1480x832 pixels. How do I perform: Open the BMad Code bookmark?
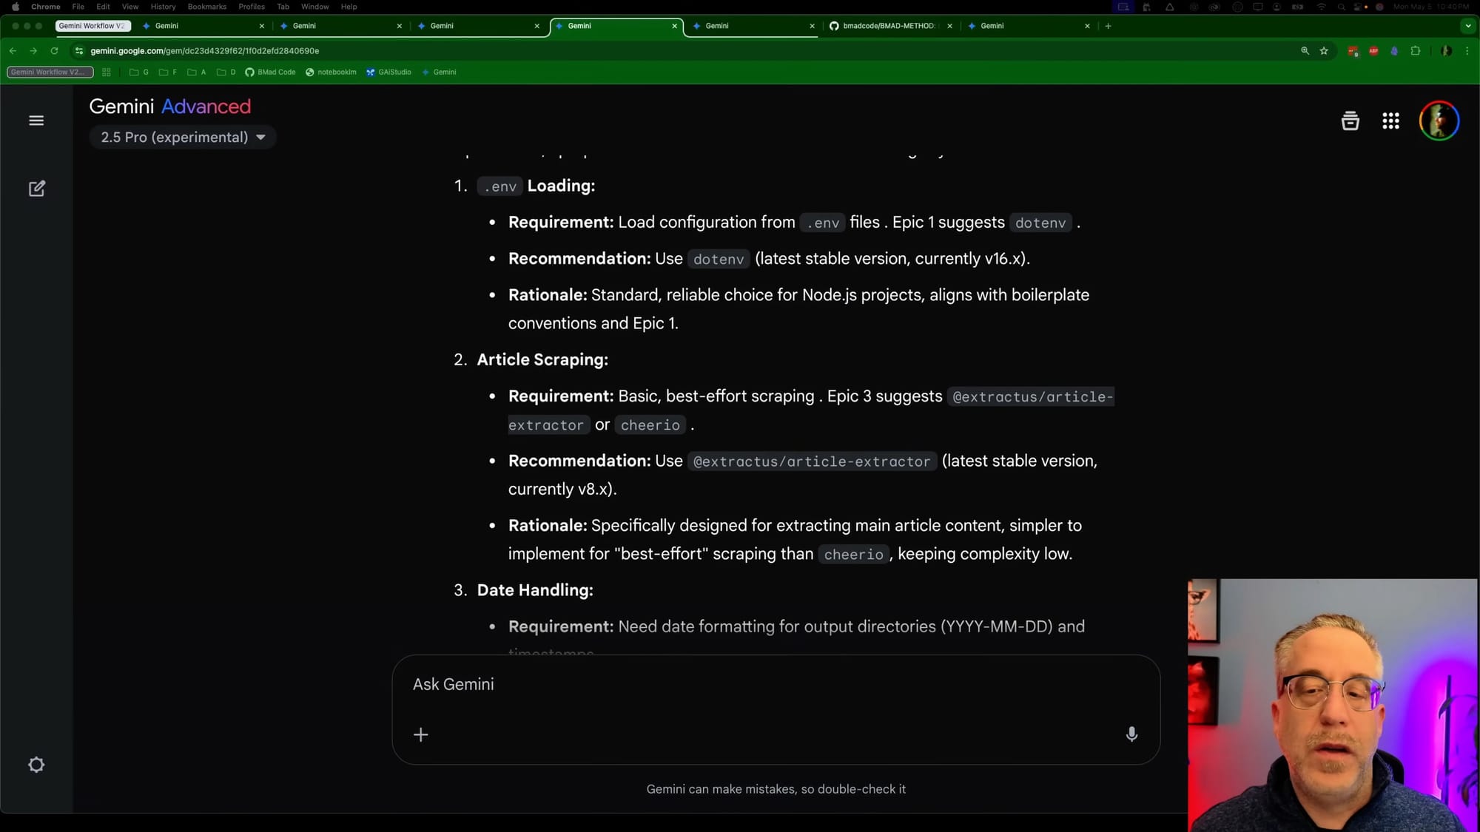point(271,72)
